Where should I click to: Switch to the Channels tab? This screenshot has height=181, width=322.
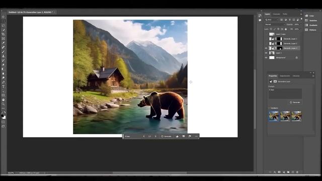(x=276, y=14)
